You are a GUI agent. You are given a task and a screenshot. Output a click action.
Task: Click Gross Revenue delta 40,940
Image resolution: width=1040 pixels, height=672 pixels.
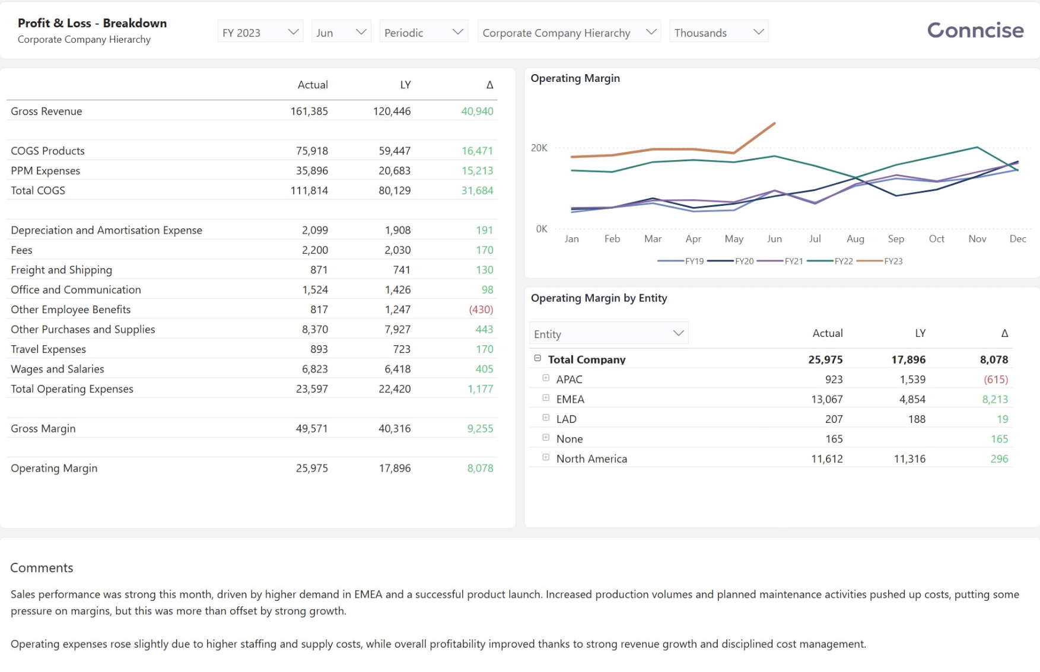(477, 111)
